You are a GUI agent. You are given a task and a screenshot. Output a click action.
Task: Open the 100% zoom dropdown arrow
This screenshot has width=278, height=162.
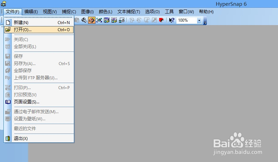[x=199, y=20]
